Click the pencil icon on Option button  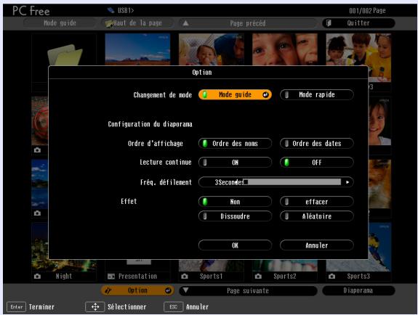(x=108, y=290)
